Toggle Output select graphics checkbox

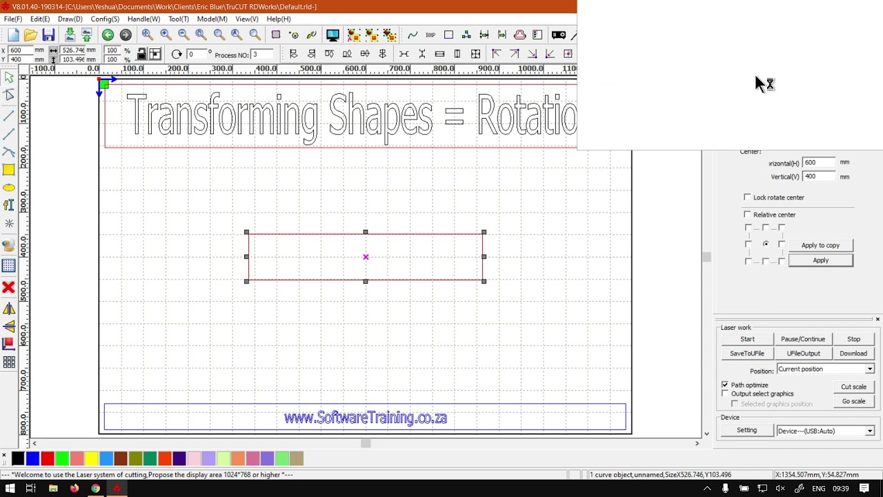click(725, 393)
